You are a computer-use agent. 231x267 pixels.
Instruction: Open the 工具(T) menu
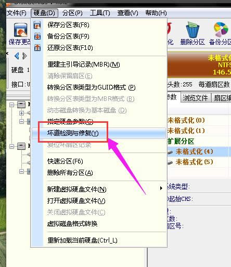100,13
